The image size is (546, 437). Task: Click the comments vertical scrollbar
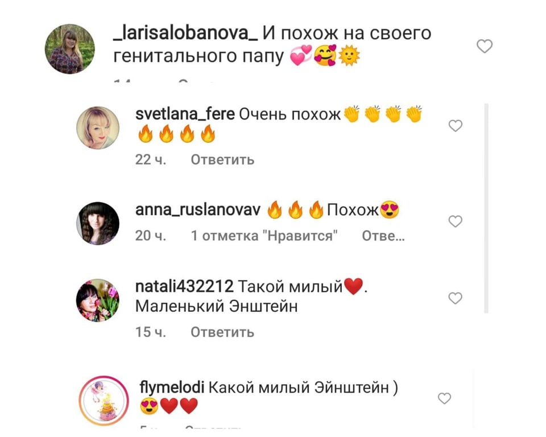pos(486,208)
